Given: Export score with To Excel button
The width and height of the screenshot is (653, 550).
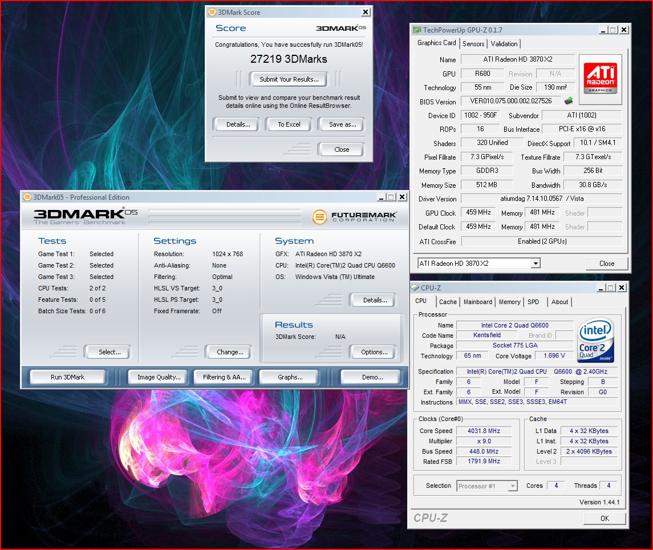Looking at the screenshot, I should tap(289, 124).
